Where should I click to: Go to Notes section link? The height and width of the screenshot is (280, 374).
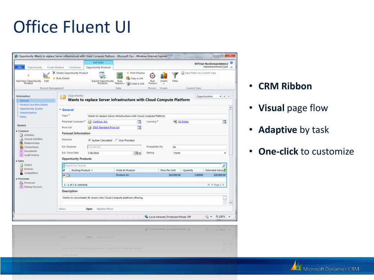tap(23, 117)
